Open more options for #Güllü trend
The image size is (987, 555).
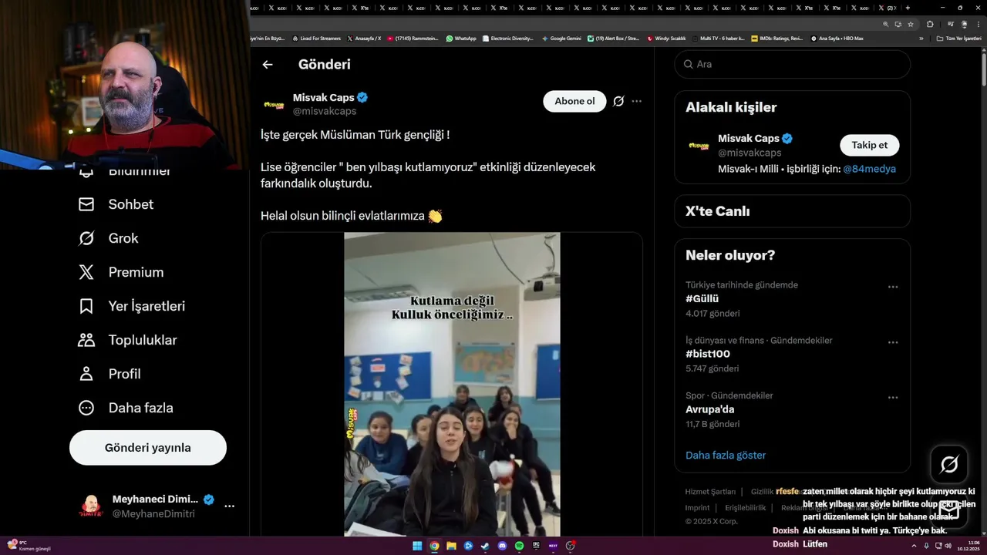(893, 287)
